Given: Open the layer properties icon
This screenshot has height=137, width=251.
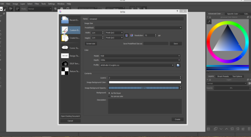Looking at the screenshot, I should tap(243, 129).
